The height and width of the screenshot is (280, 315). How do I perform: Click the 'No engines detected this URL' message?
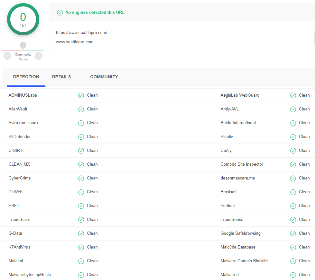95,13
